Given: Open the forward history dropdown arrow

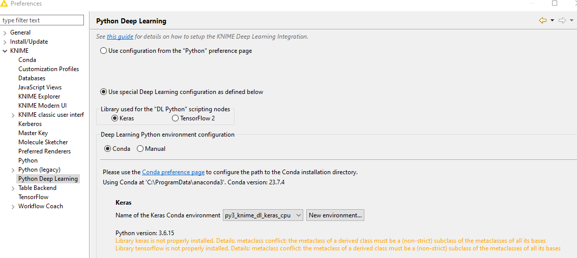Looking at the screenshot, I should [x=571, y=21].
